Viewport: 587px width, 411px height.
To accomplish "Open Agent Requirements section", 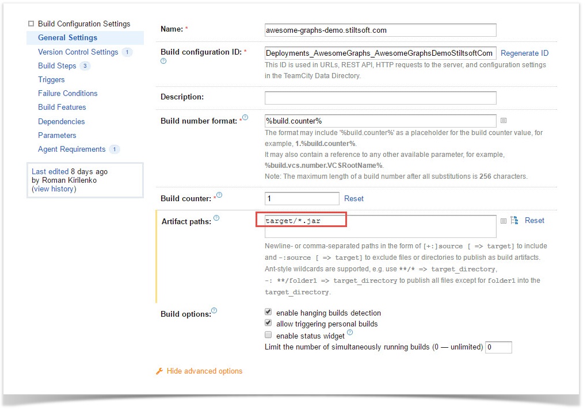I will pos(71,149).
